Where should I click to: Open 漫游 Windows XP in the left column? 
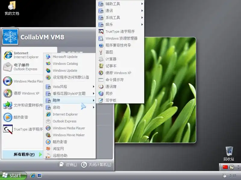coord(22,93)
